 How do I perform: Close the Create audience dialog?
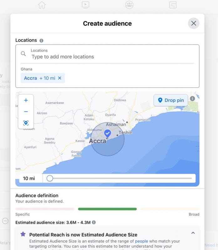point(194,23)
